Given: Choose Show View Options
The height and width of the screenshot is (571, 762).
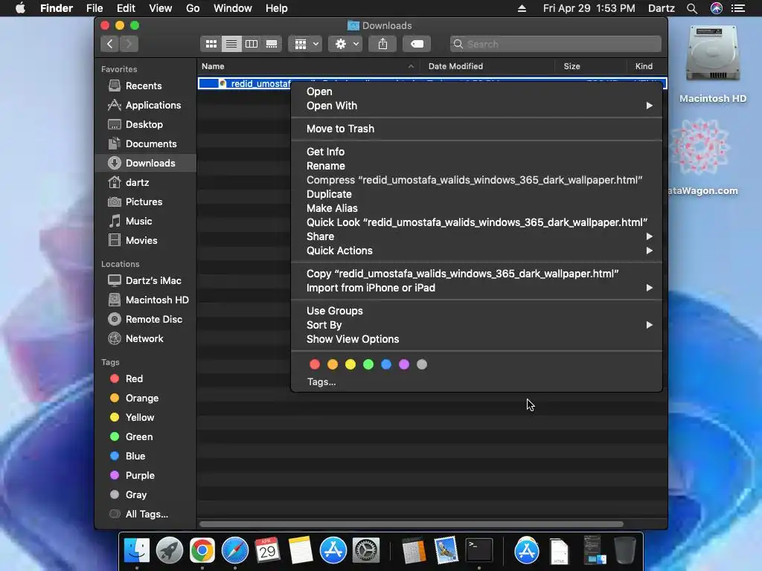Looking at the screenshot, I should tap(476, 339).
